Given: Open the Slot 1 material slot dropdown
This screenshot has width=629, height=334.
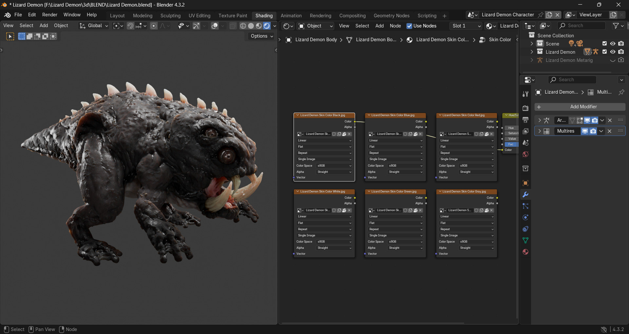Looking at the screenshot, I should coord(466,26).
